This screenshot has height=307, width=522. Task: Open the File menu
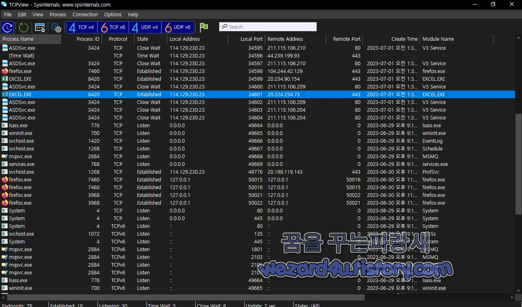[8, 14]
